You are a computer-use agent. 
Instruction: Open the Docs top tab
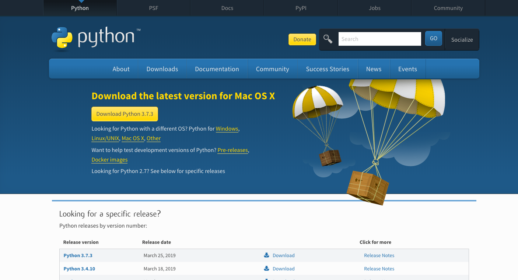[227, 8]
